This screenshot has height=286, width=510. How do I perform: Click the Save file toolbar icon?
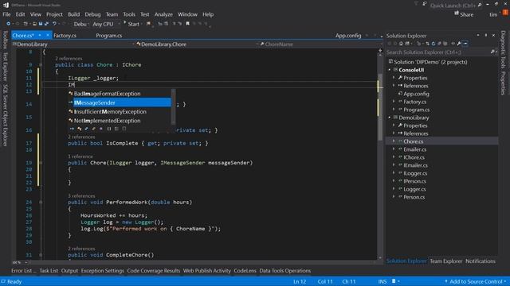(41, 24)
